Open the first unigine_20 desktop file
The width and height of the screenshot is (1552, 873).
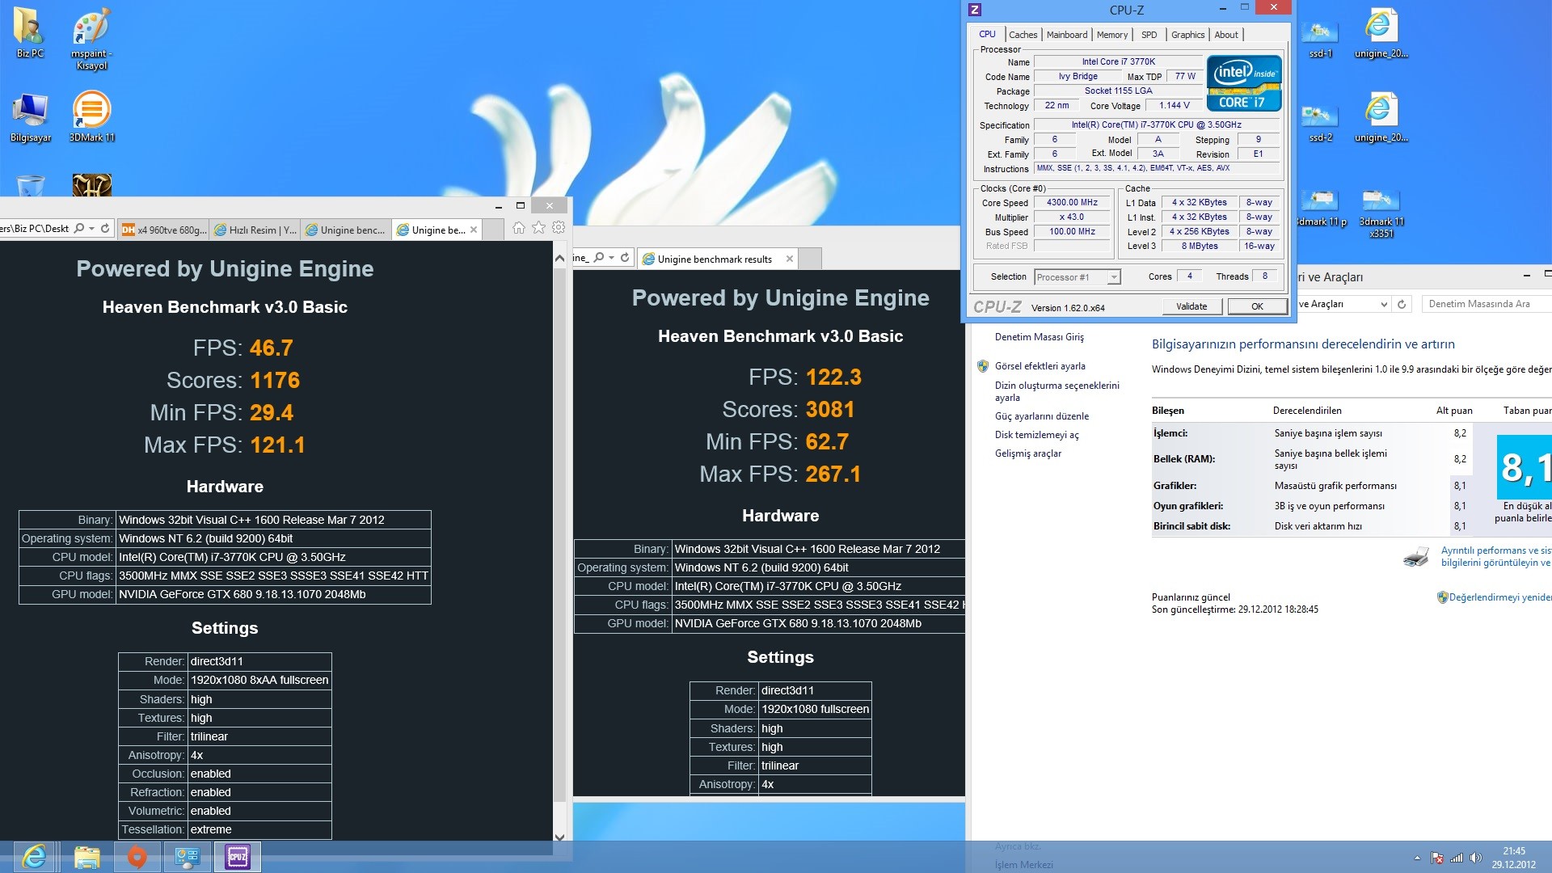coord(1381,34)
